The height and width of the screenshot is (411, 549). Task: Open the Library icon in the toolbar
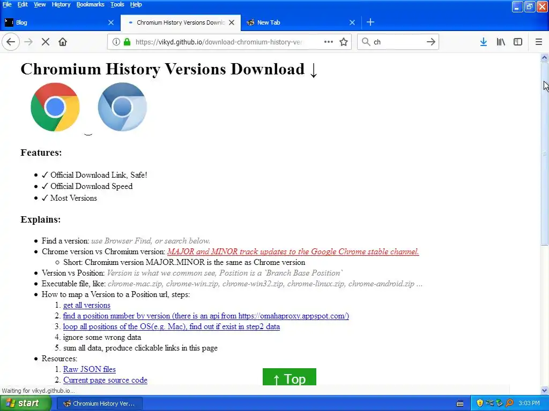(x=501, y=42)
